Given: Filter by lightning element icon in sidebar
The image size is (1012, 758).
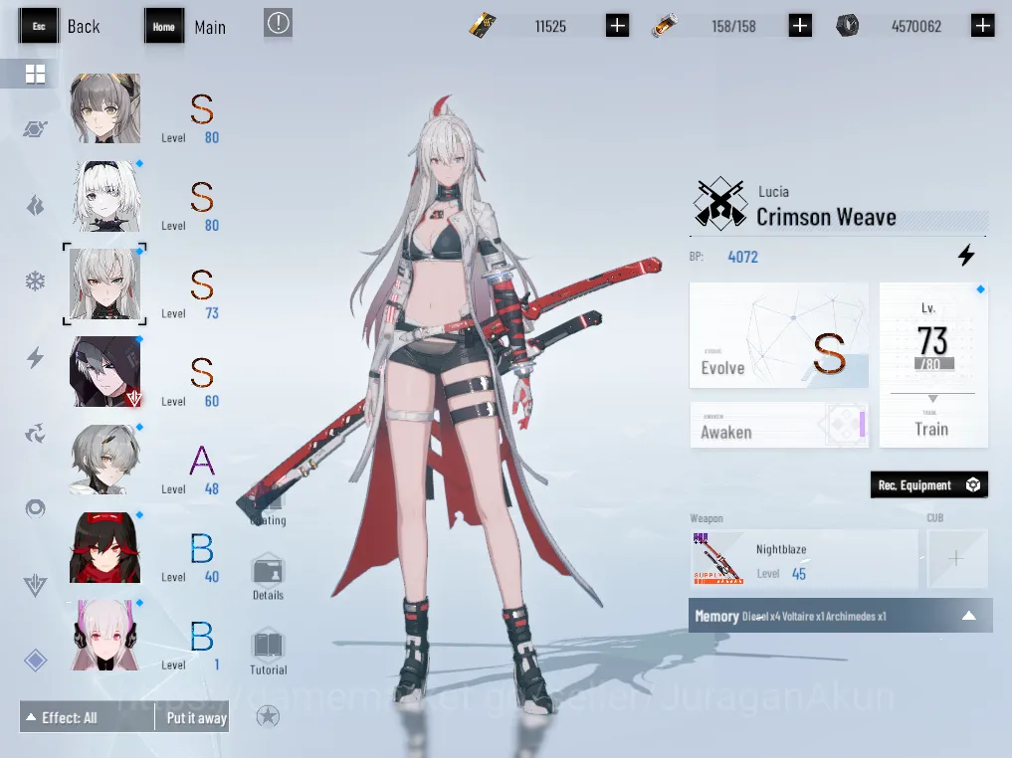Looking at the screenshot, I should coord(35,357).
